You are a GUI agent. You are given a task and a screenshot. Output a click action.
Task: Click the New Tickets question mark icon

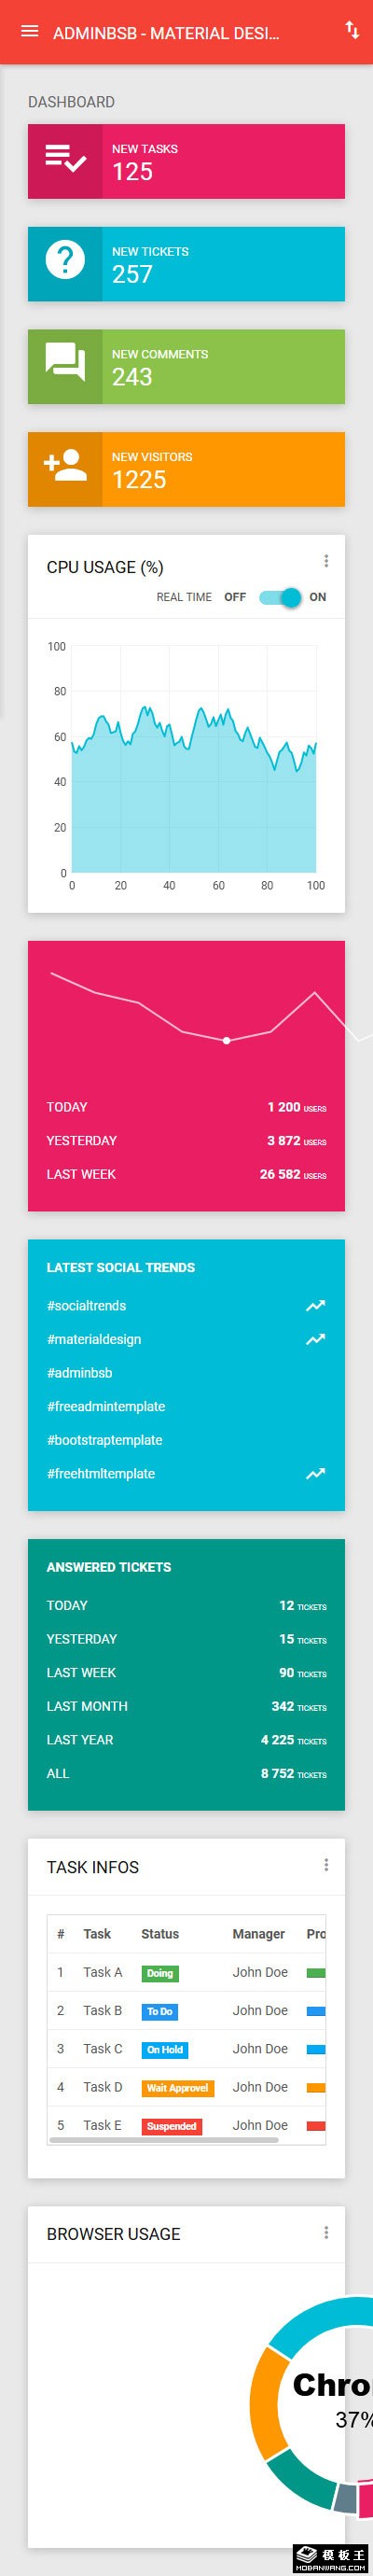pos(65,264)
